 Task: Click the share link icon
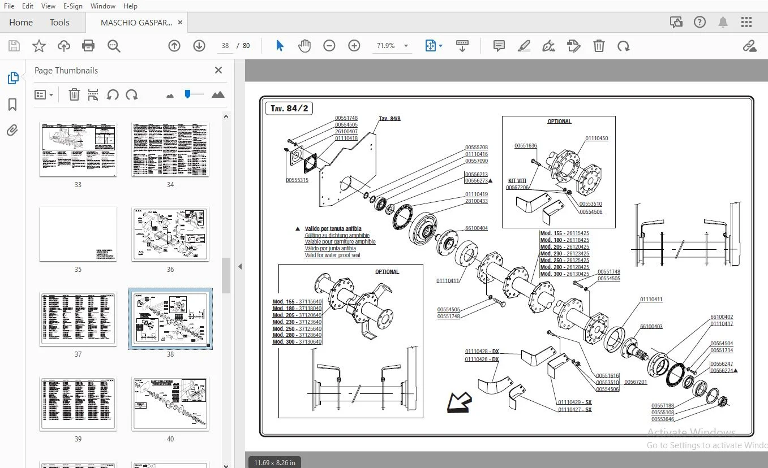750,46
